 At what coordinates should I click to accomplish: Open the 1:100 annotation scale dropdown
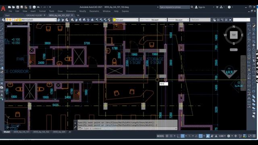point(222,136)
